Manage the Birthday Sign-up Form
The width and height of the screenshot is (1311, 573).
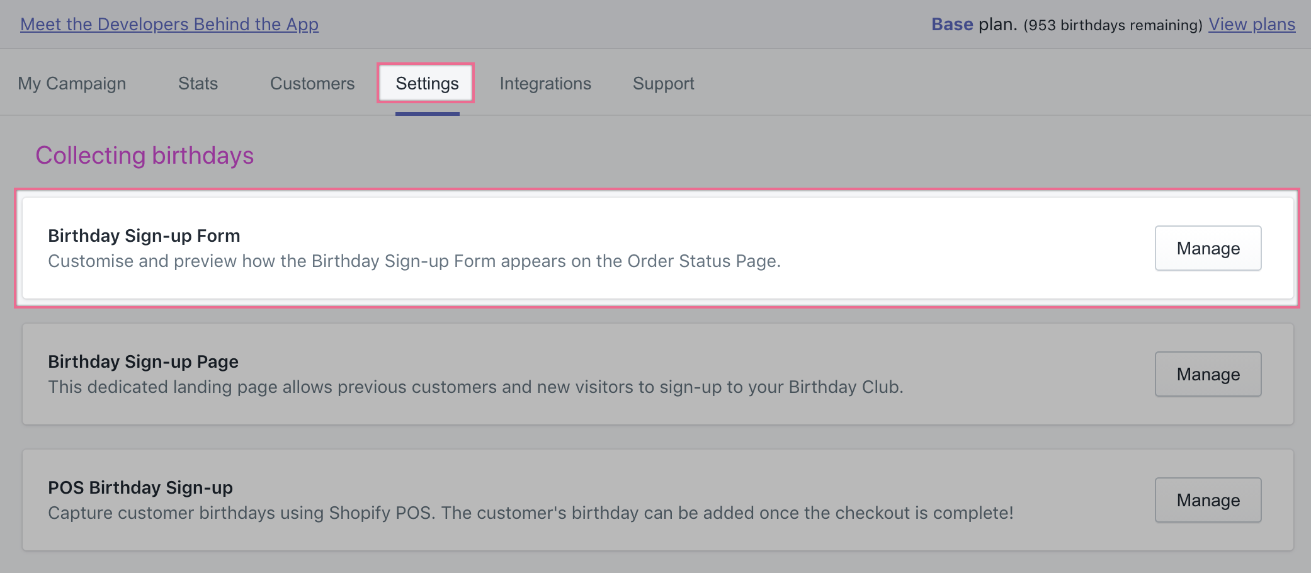click(x=1208, y=248)
